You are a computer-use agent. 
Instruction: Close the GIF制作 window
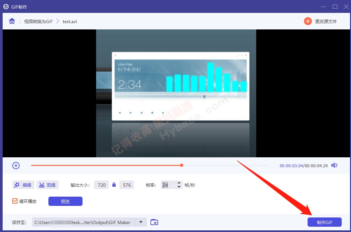click(x=346, y=7)
